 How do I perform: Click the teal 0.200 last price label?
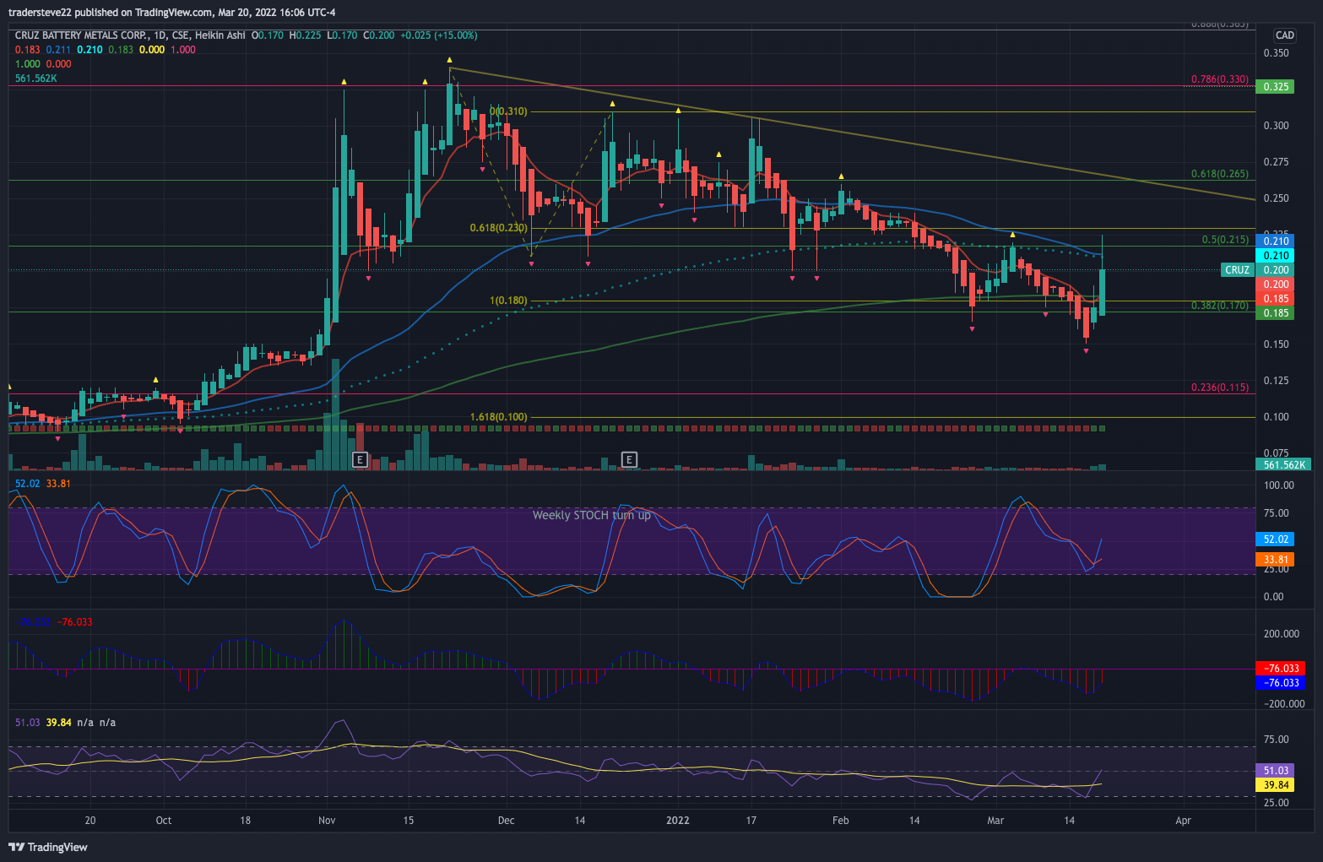(1276, 270)
